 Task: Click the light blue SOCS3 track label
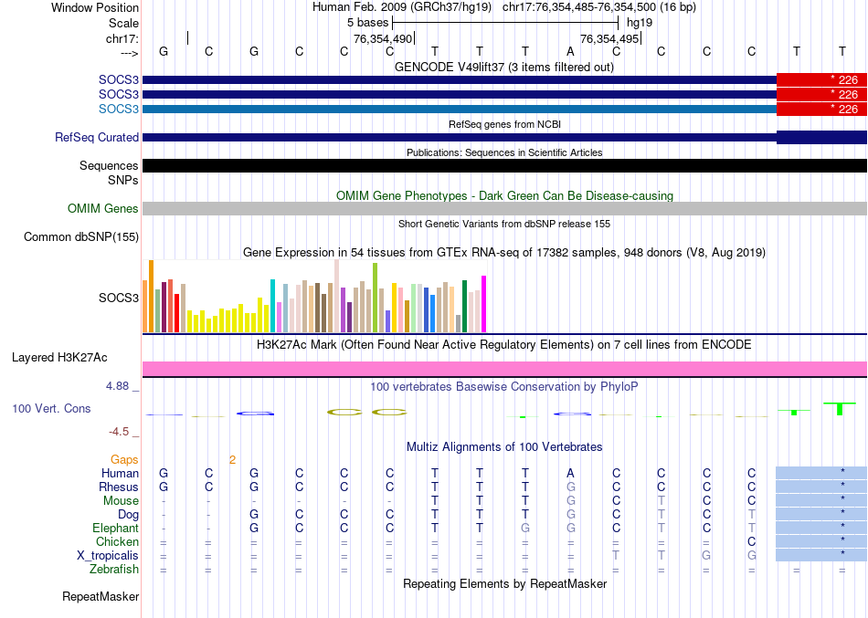[x=119, y=109]
